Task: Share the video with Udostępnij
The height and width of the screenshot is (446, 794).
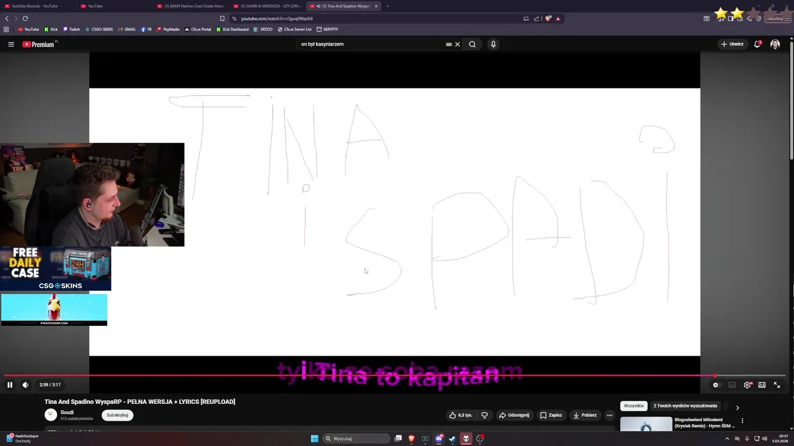Action: pos(514,415)
